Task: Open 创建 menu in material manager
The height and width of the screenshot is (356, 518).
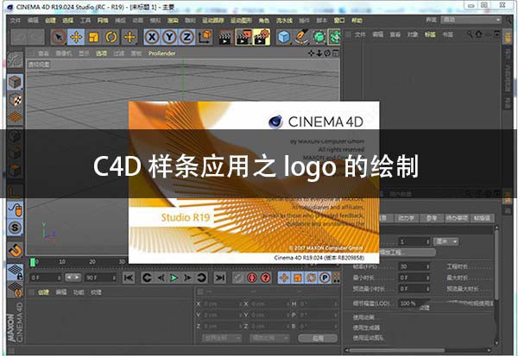Action: point(44,292)
